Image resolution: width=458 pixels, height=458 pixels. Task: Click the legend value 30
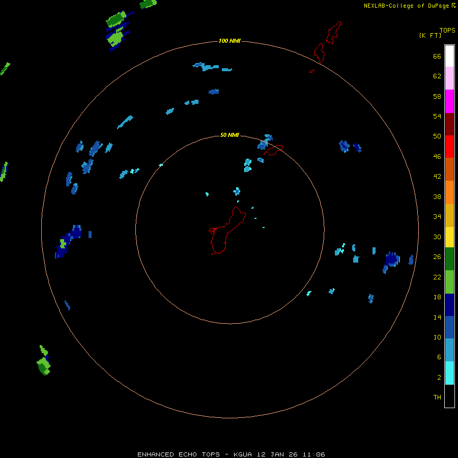click(x=437, y=237)
